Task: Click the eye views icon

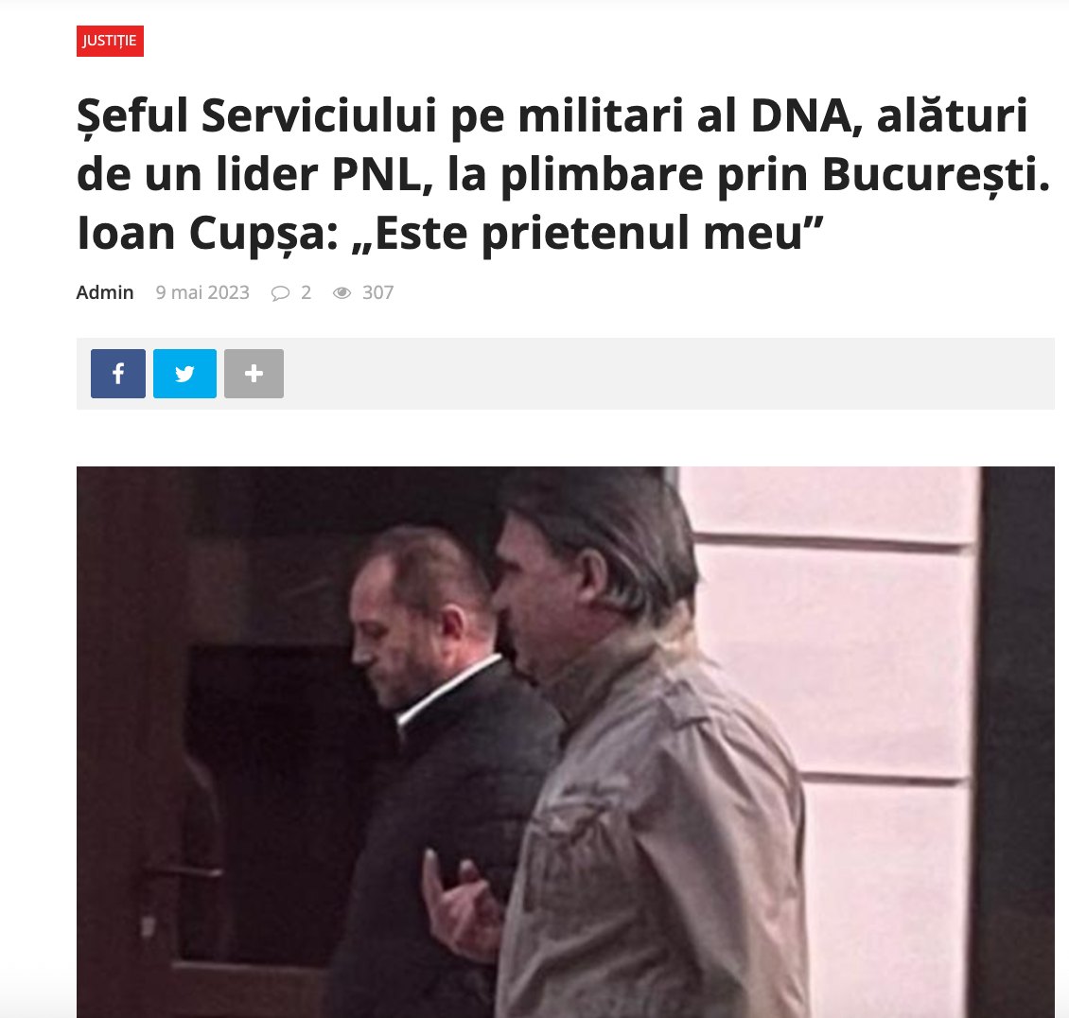Action: pos(342,292)
